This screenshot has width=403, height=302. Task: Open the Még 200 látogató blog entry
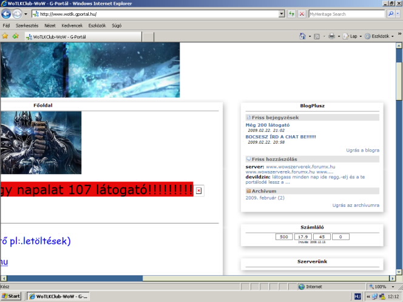point(267,125)
